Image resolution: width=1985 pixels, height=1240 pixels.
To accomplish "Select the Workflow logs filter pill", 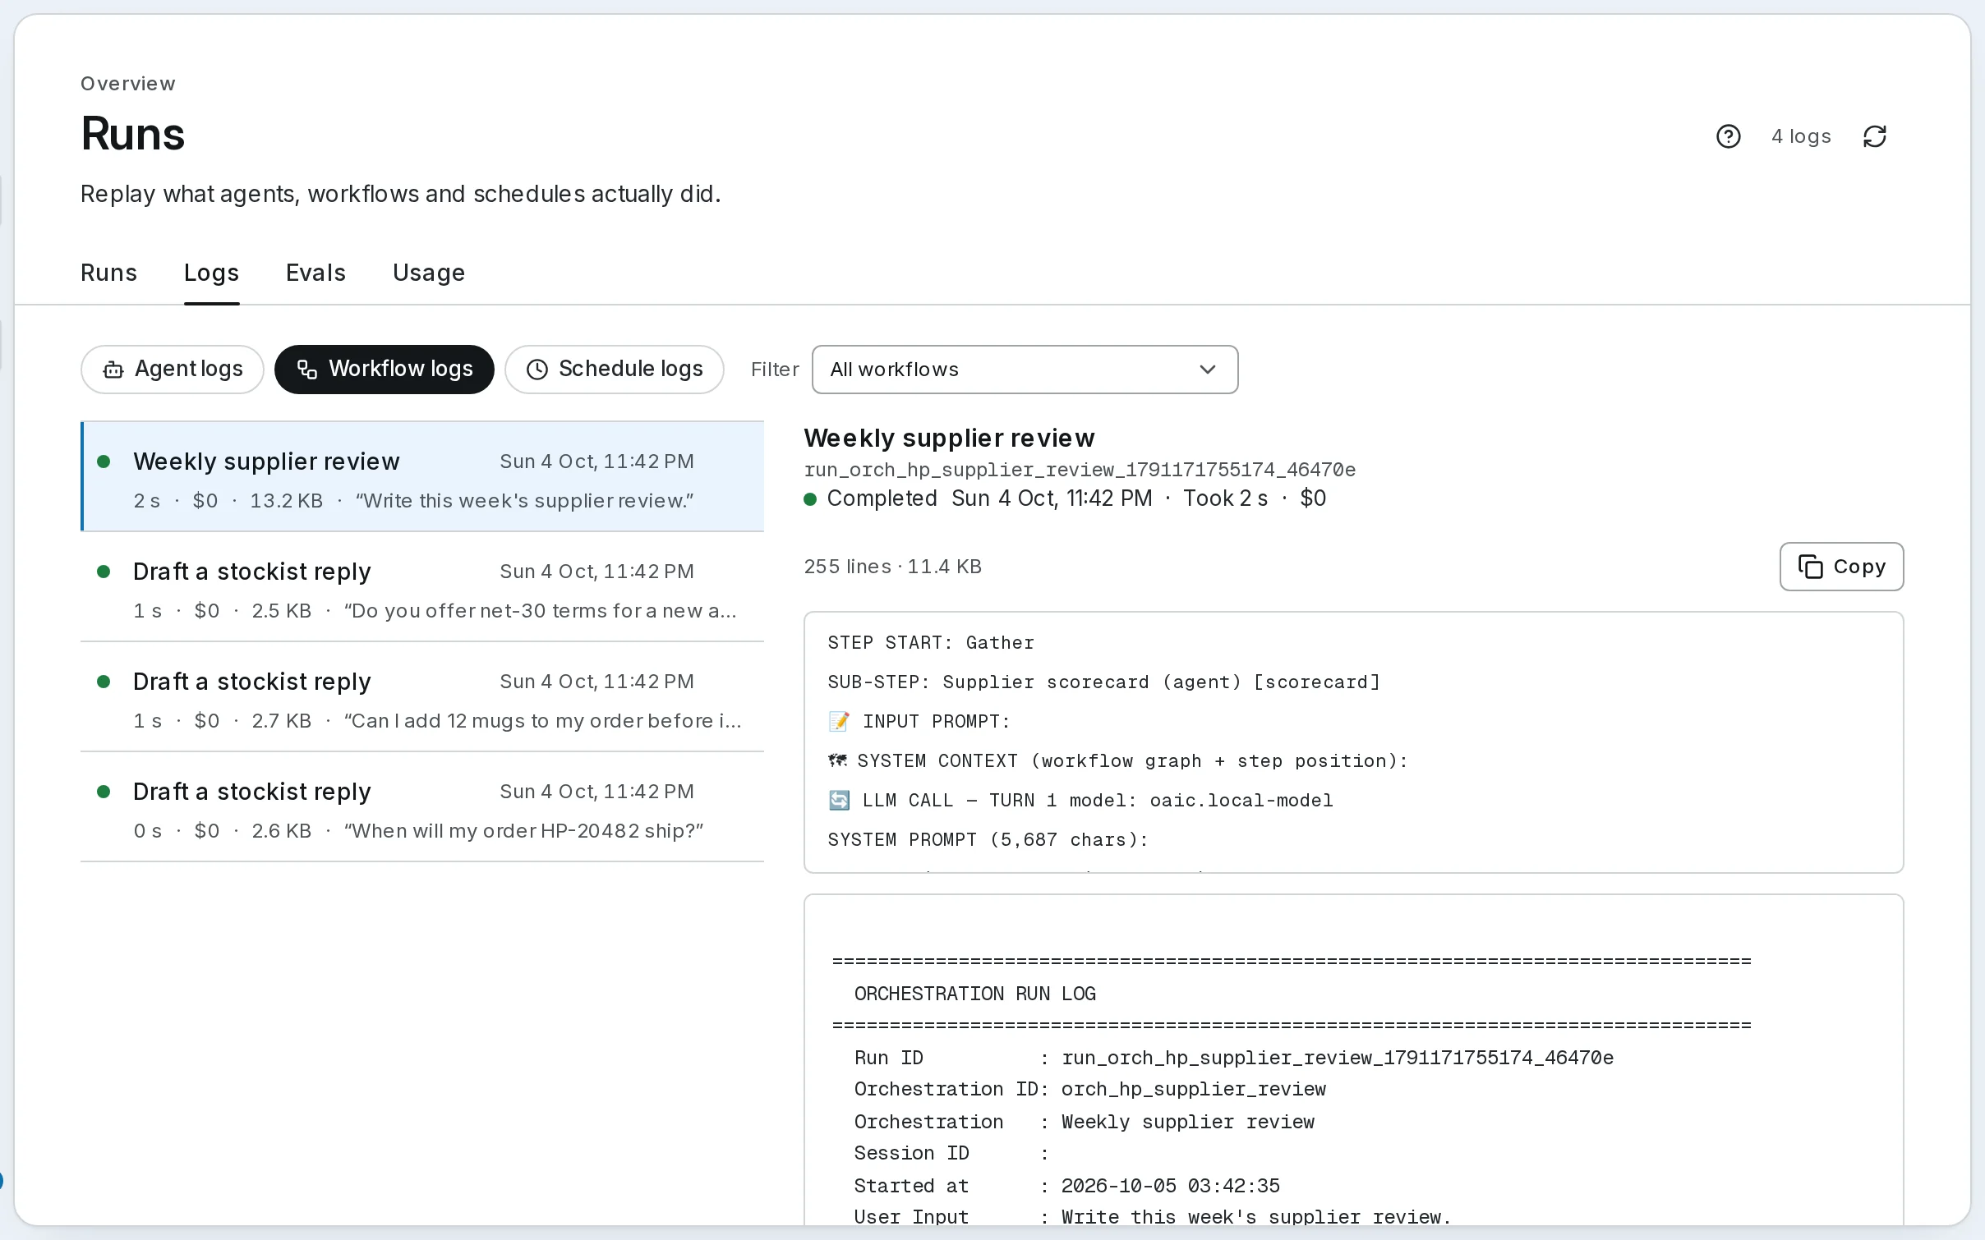I will (385, 370).
